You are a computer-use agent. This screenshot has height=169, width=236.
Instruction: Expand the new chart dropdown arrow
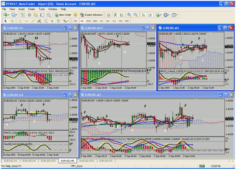point(9,15)
